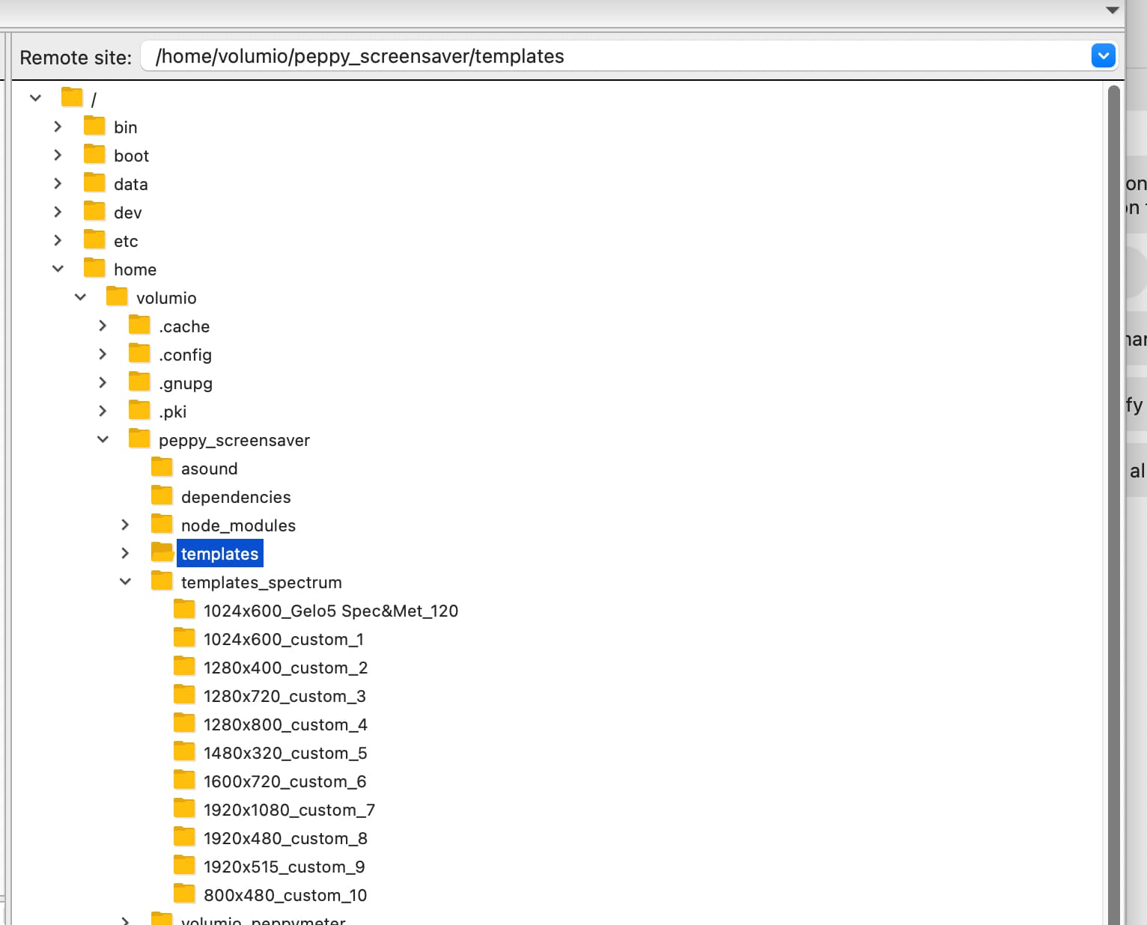Click the 1024x600_custom_1 folder icon

click(184, 638)
